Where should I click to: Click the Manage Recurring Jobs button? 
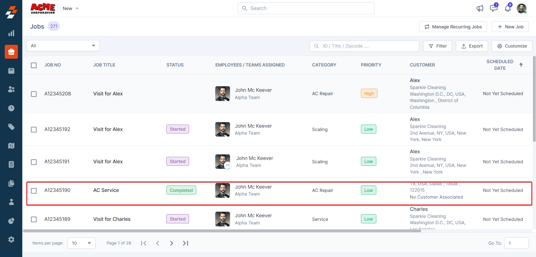click(x=453, y=27)
